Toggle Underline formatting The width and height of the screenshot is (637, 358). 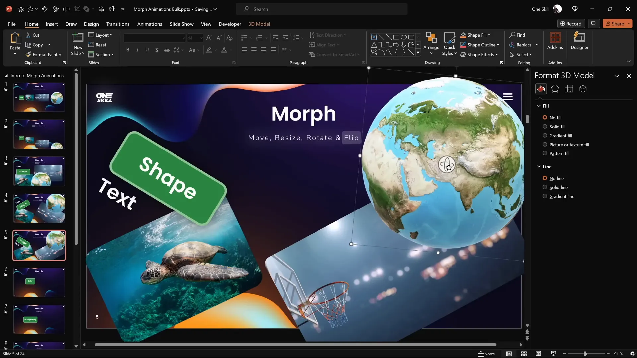coord(147,50)
